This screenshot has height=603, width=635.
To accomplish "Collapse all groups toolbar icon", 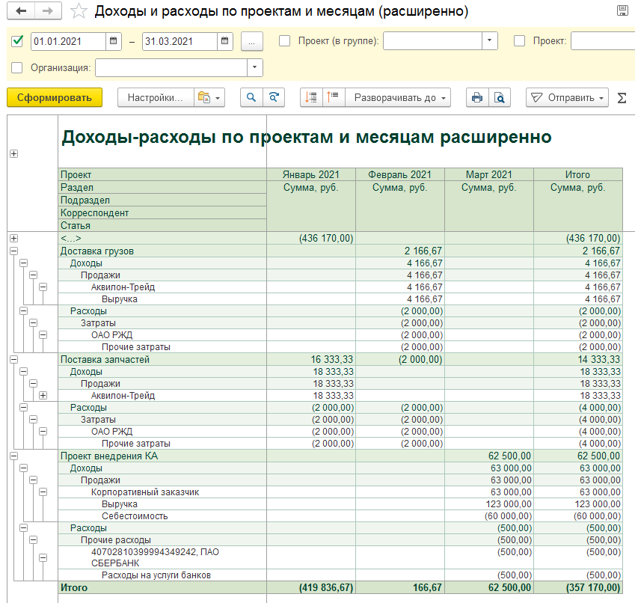I will click(x=311, y=97).
